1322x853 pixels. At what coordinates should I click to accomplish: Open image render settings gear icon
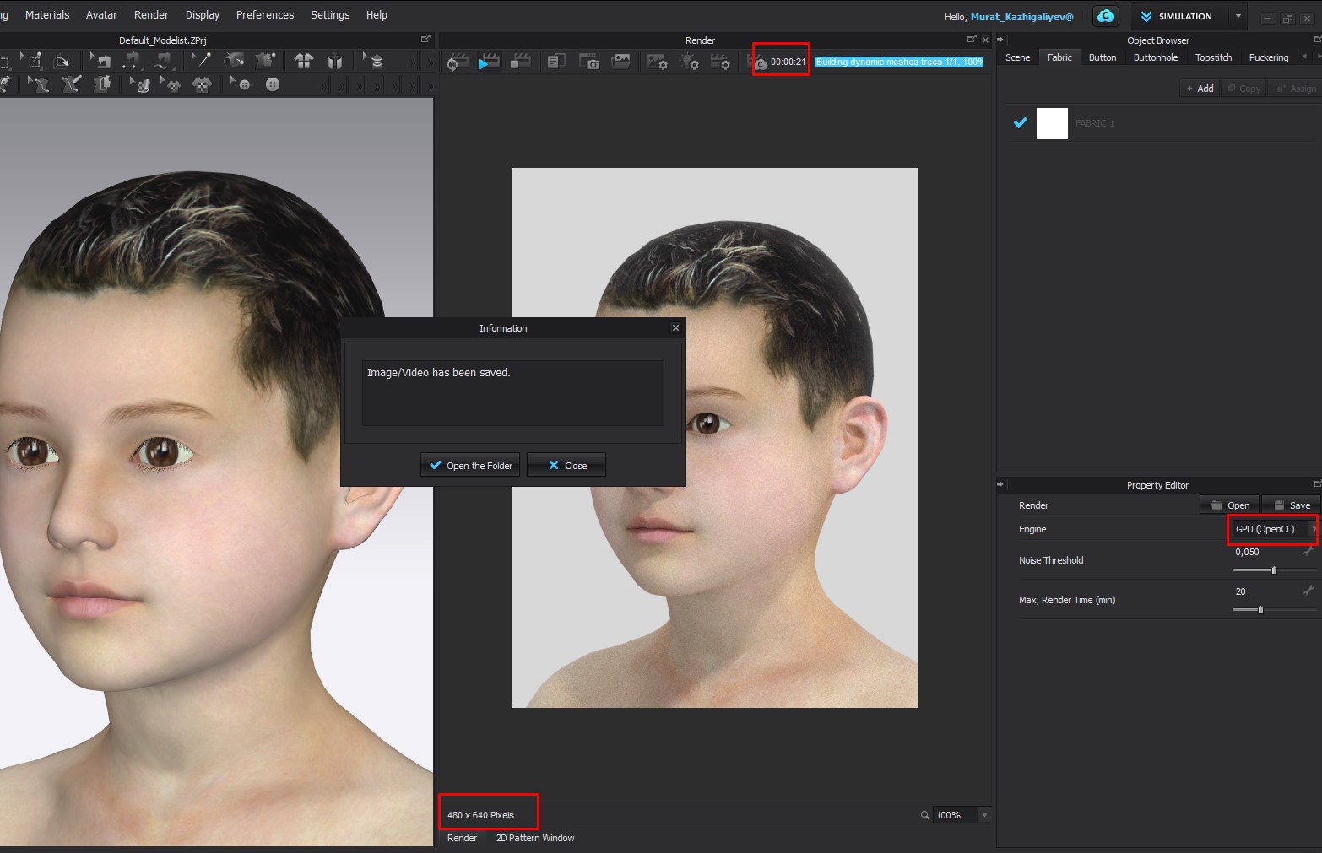coord(657,62)
